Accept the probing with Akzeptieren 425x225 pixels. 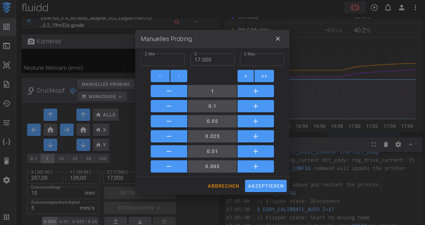pyautogui.click(x=266, y=186)
